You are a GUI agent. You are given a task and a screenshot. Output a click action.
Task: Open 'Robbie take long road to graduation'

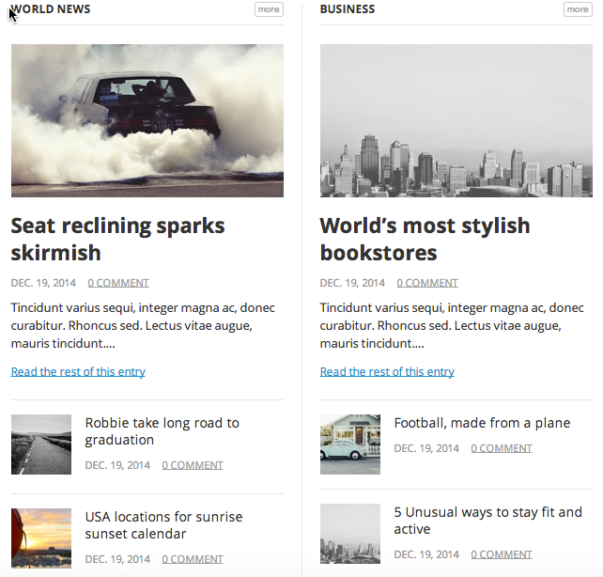point(162,431)
